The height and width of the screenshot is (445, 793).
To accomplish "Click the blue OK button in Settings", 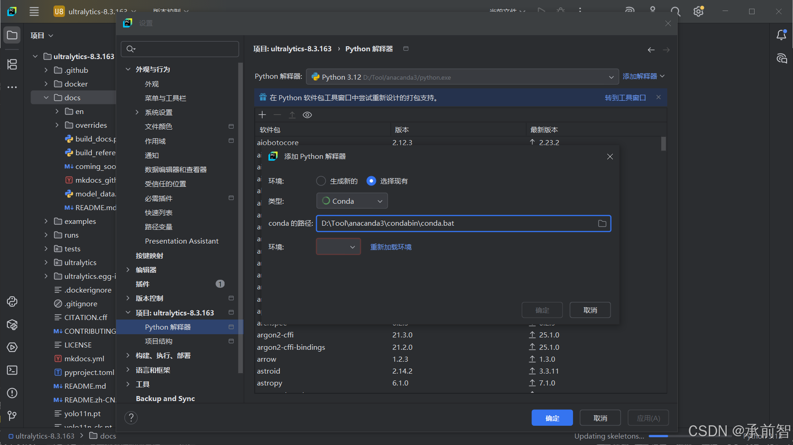I will [552, 418].
